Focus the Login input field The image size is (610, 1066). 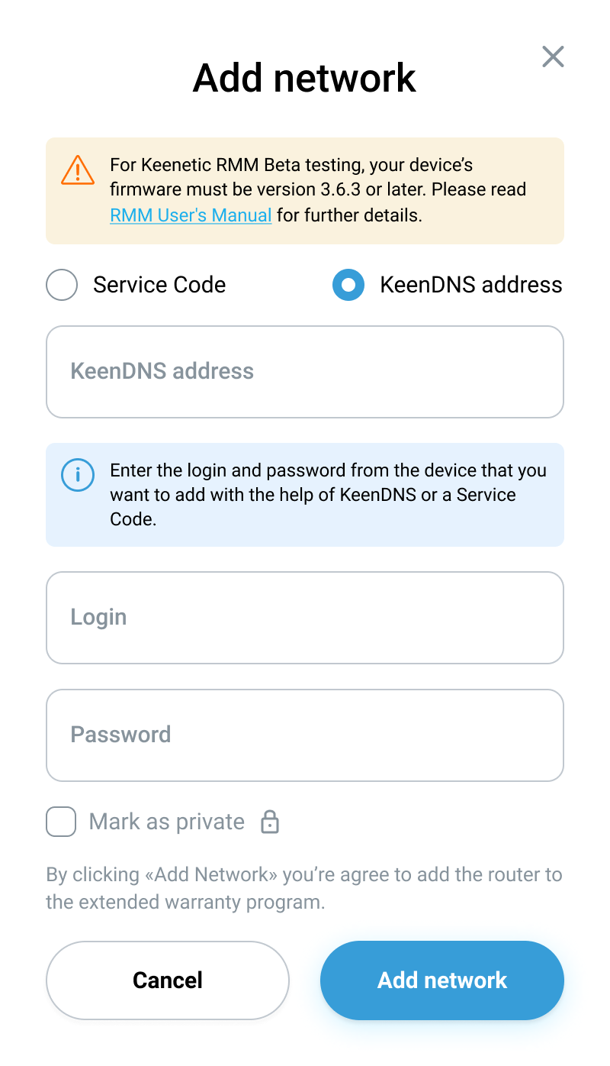(x=305, y=618)
